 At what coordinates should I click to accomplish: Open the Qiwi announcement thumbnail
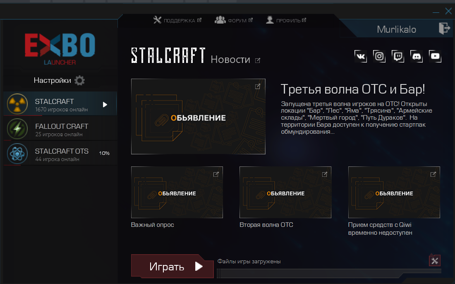tap(394, 192)
